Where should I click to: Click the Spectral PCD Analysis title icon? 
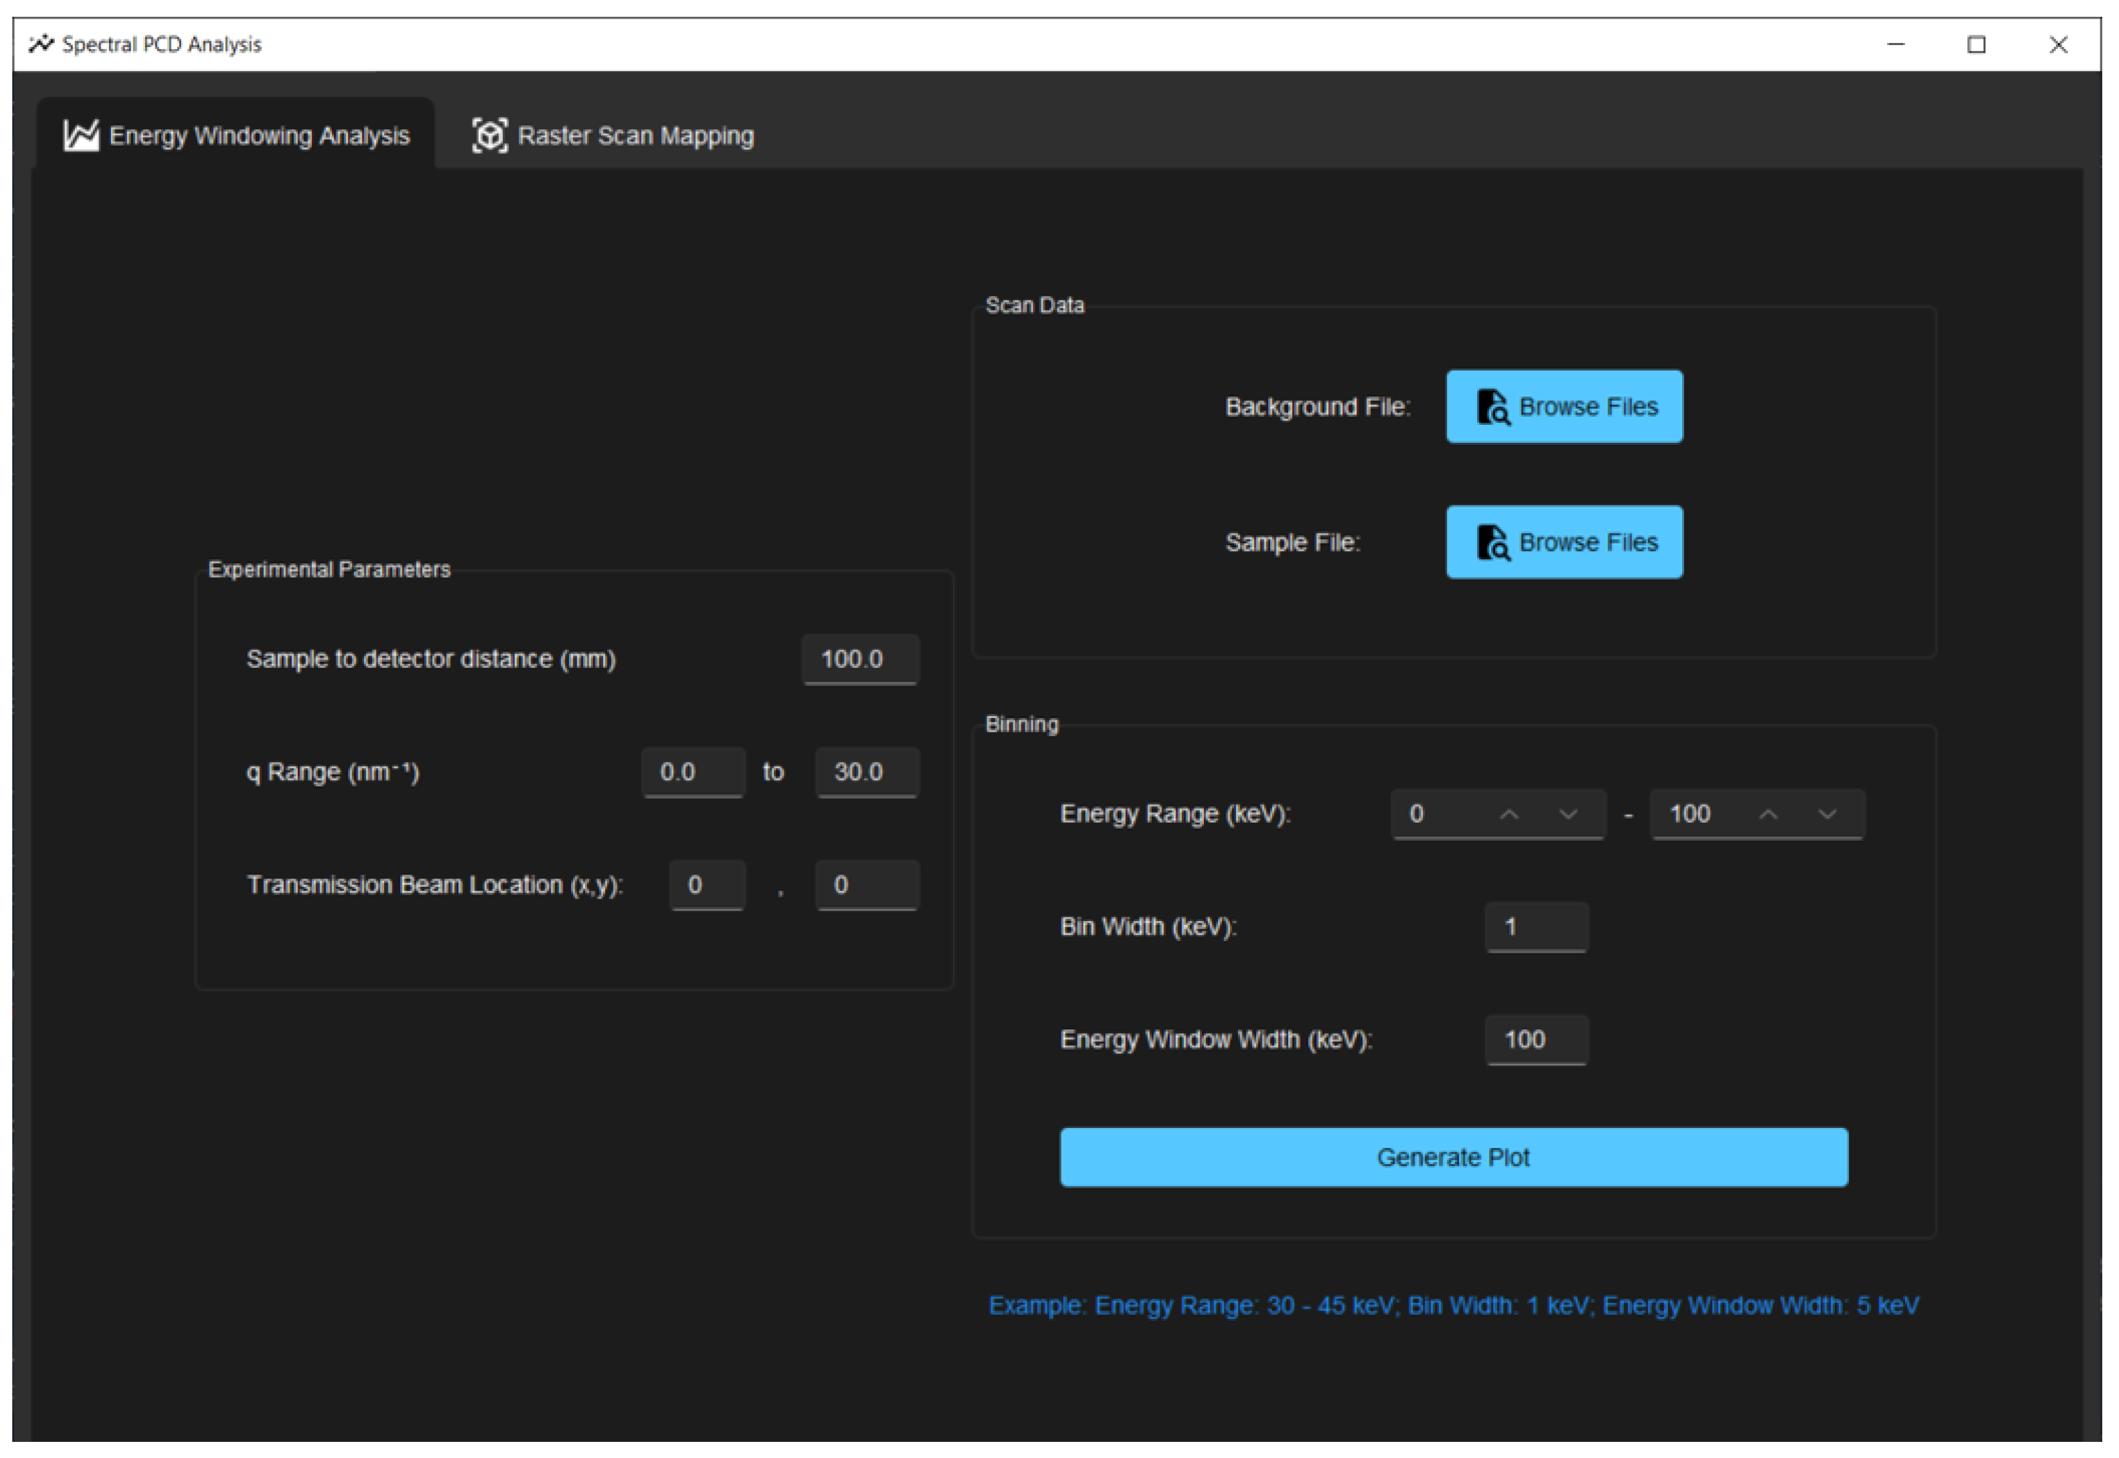coord(40,44)
